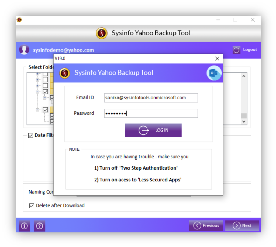
Task: Click the LOG IN button
Action: (x=153, y=130)
